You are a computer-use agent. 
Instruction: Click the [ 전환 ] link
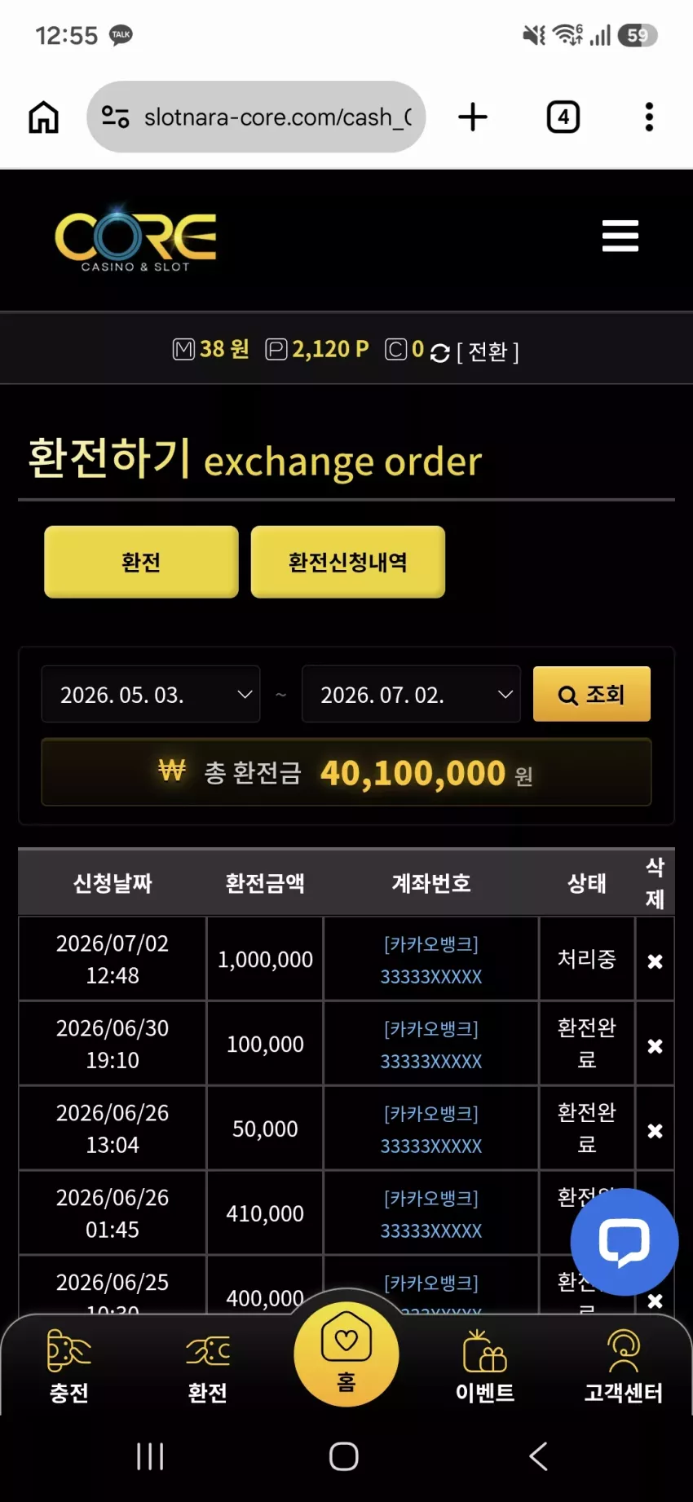point(488,351)
